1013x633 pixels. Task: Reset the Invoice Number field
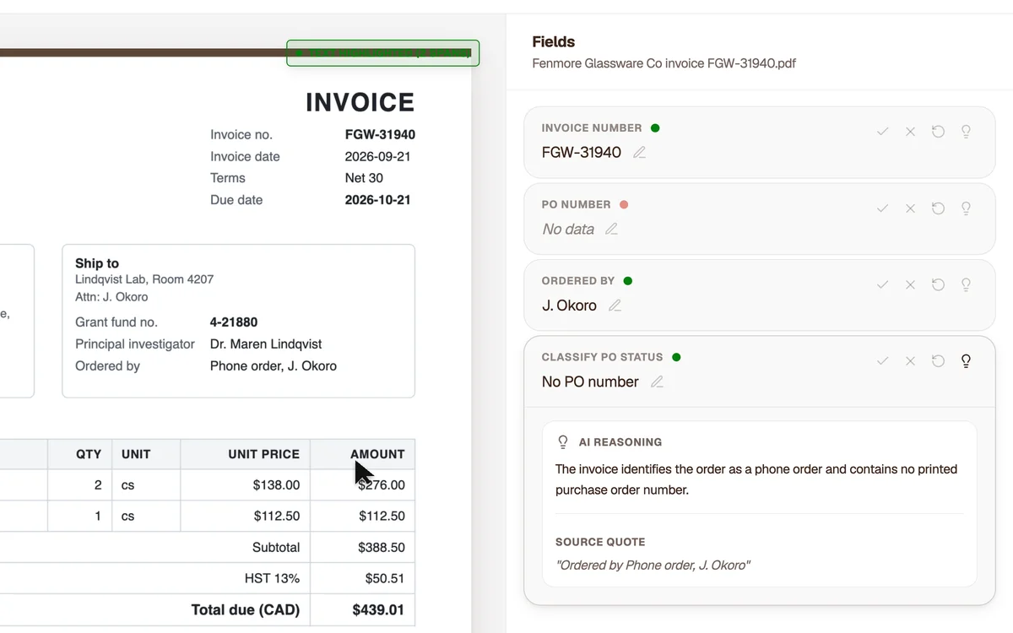(x=938, y=132)
